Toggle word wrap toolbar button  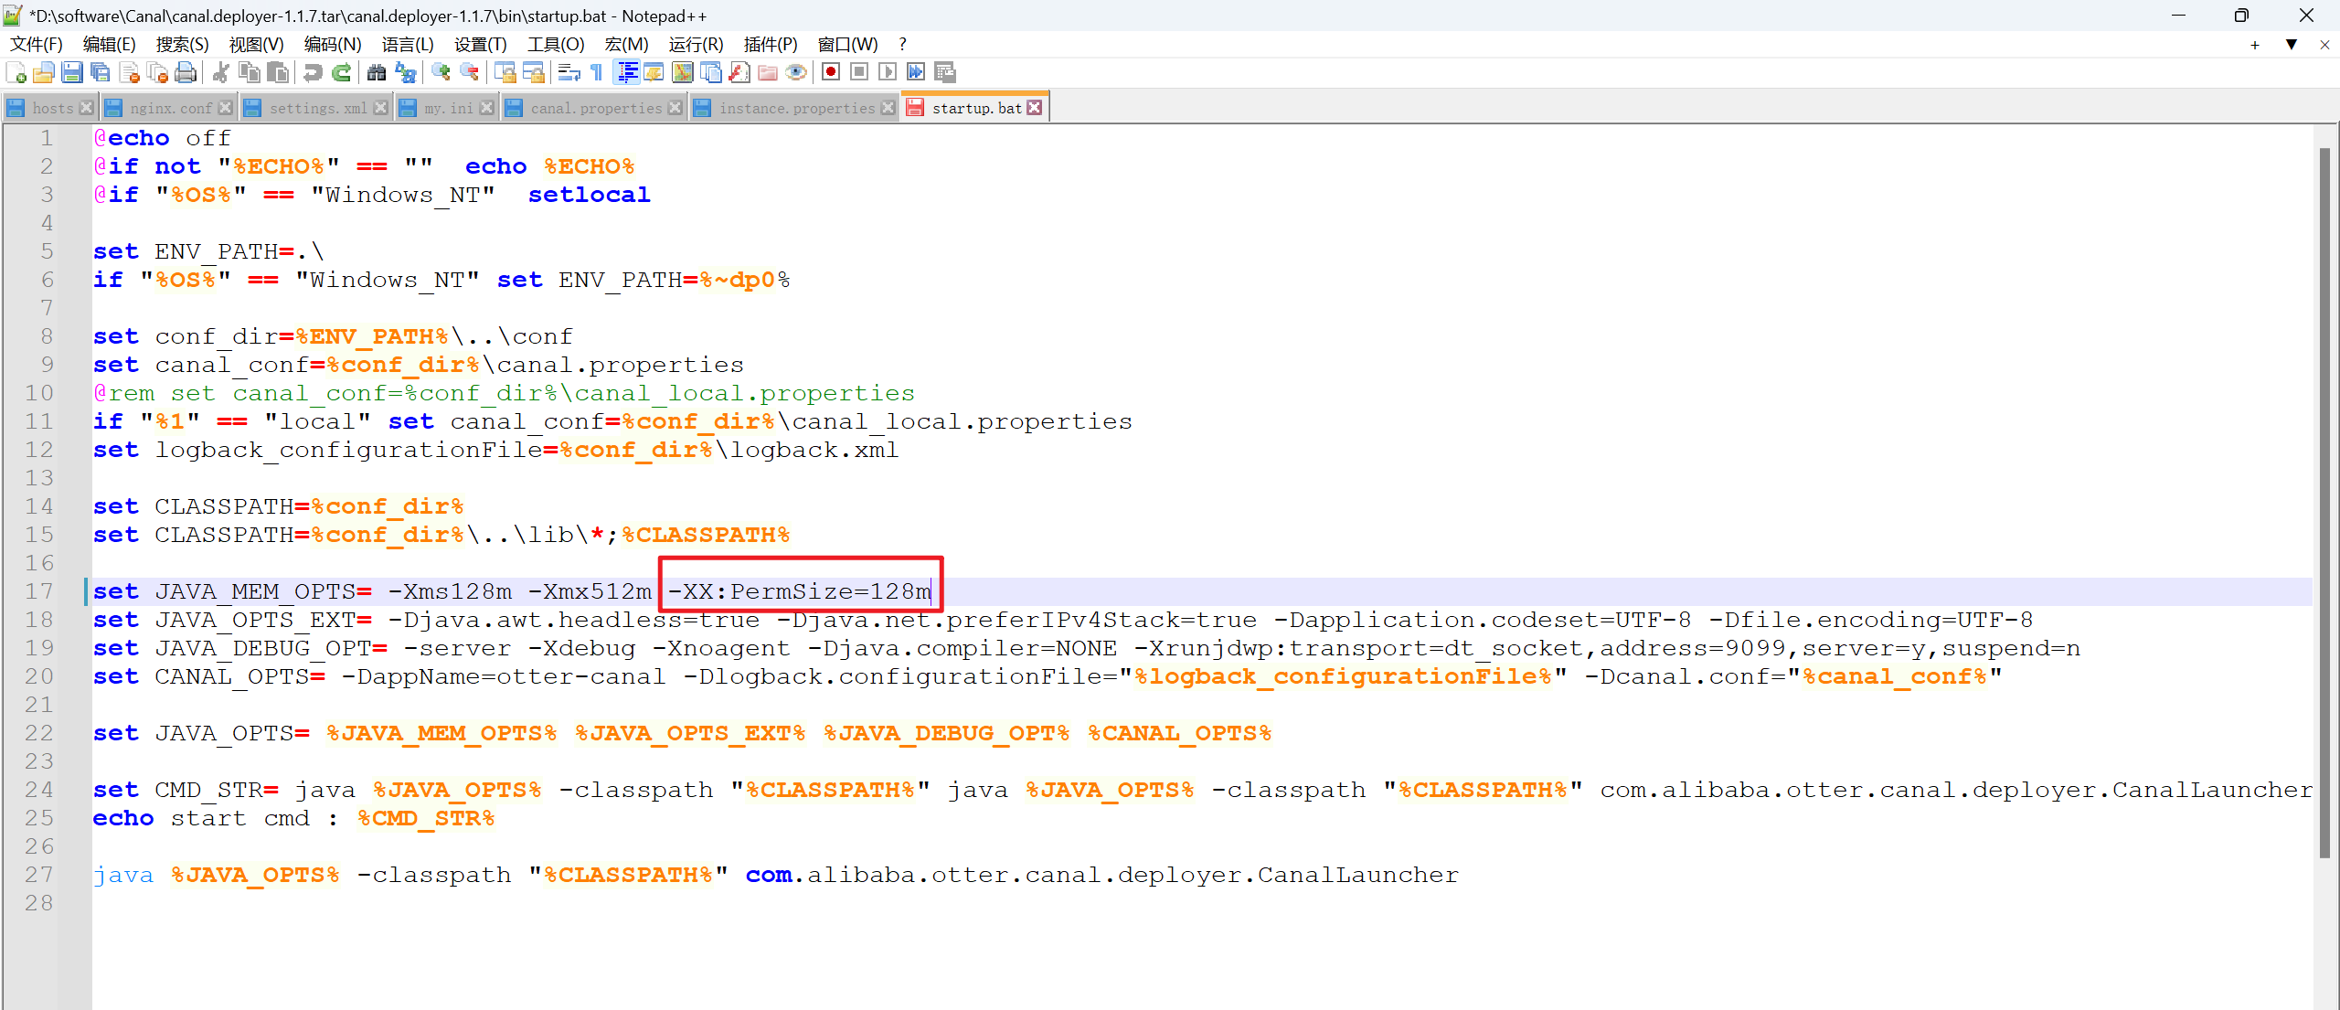[x=569, y=72]
